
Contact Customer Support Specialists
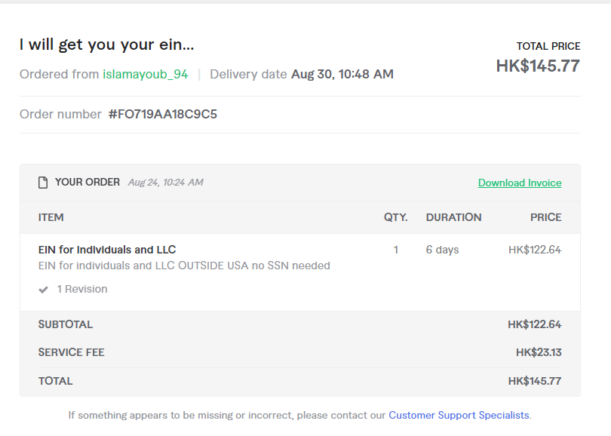click(459, 415)
